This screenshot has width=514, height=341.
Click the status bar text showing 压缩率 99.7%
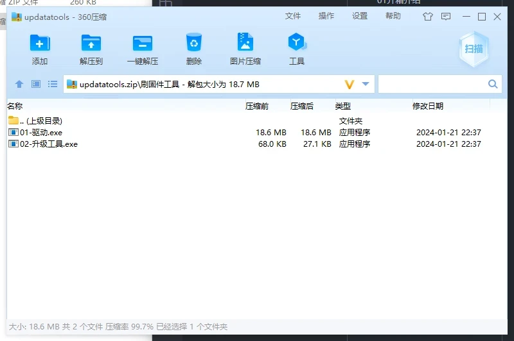(x=129, y=327)
